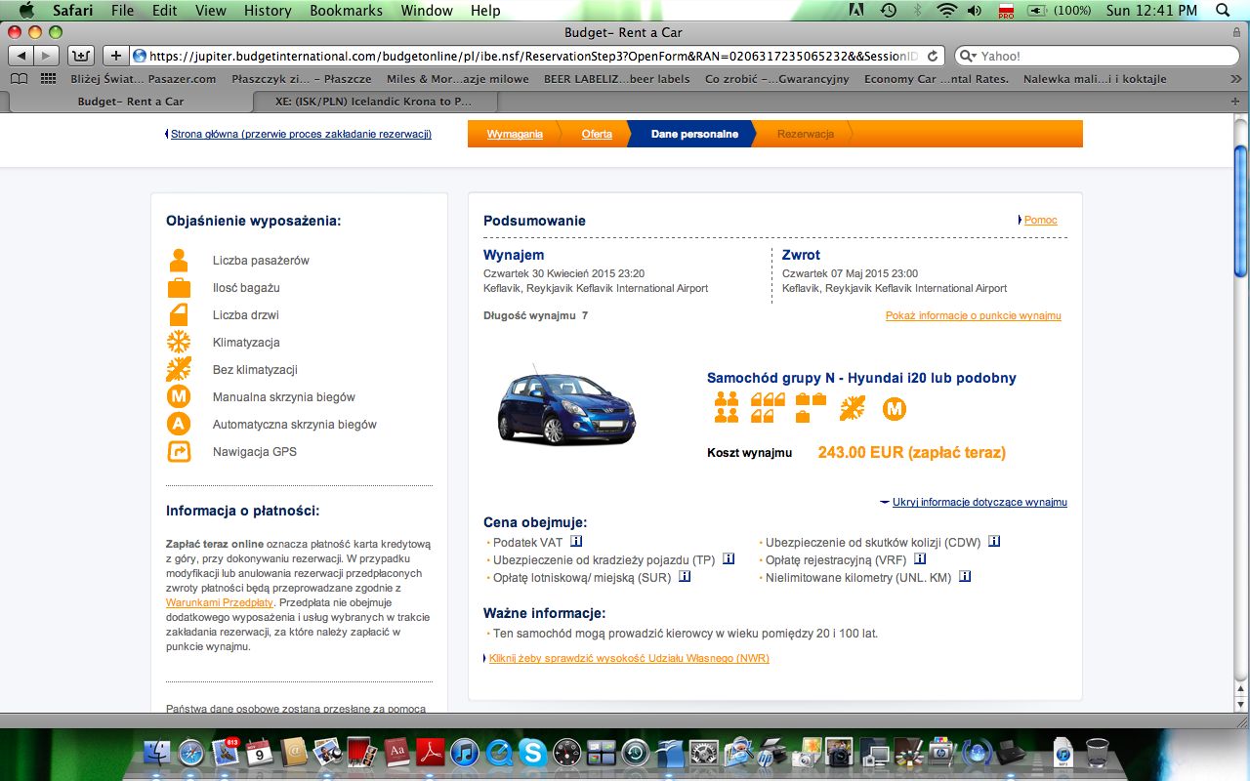This screenshot has width=1250, height=781.
Task: Open Skype from the Dock
Action: 532,752
